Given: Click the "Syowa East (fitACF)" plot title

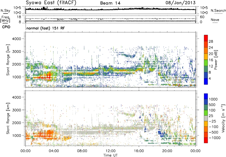Looking at the screenshot, I should (51, 3).
